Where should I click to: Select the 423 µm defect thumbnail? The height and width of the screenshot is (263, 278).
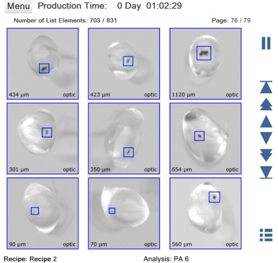124,64
